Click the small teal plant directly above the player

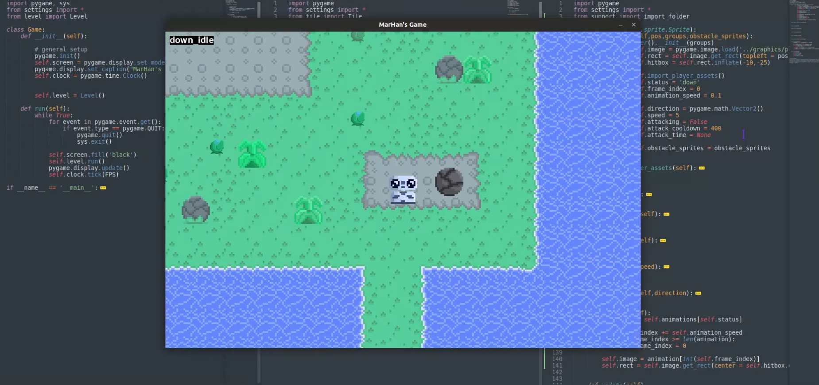point(357,118)
